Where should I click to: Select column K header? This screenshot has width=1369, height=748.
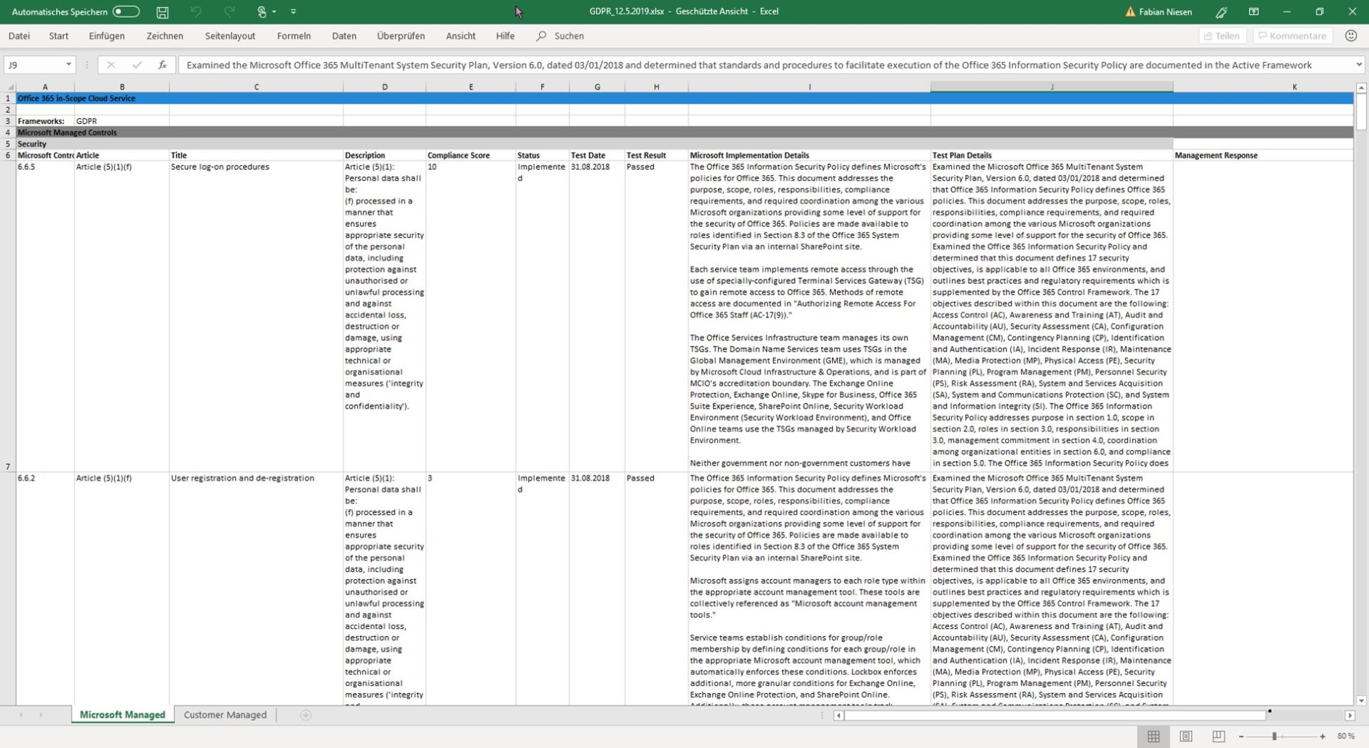click(1294, 87)
